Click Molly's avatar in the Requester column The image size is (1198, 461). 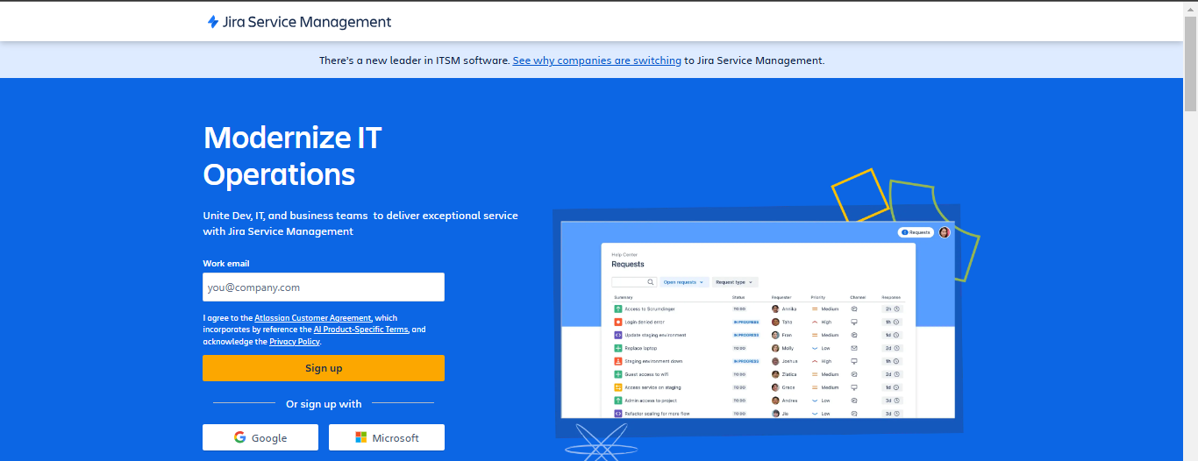775,348
